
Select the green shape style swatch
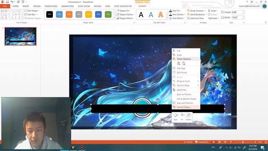coord(108,14)
